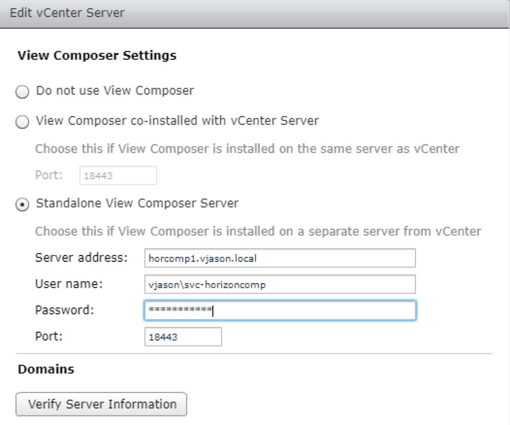Click the separate server from vCenter hint text

258,231
